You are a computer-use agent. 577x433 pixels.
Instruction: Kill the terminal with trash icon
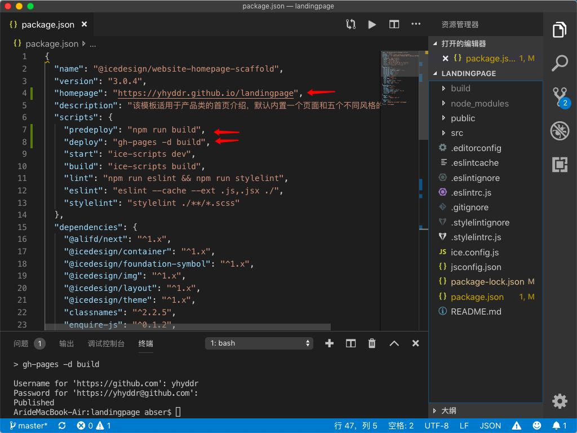point(372,343)
